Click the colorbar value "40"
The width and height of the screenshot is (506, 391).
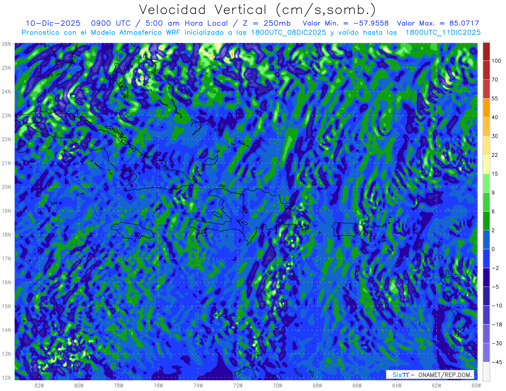pos(495,117)
